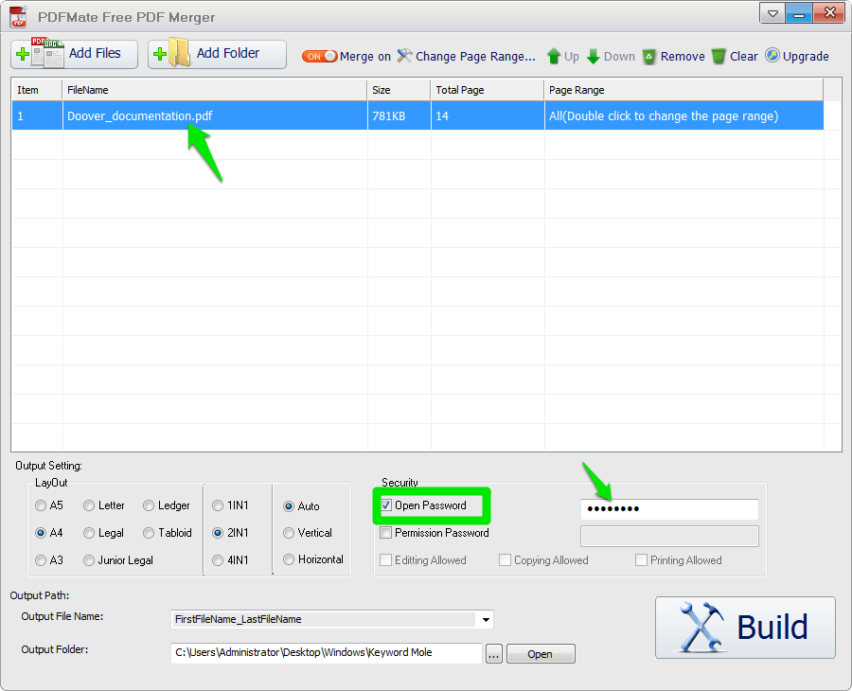
Task: Enable the Permission Password checkbox
Action: coord(386,532)
